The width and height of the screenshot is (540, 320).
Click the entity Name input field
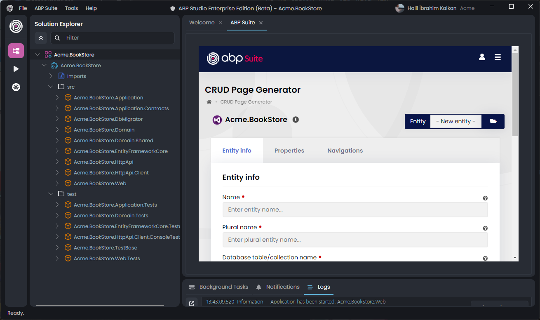pos(355,209)
